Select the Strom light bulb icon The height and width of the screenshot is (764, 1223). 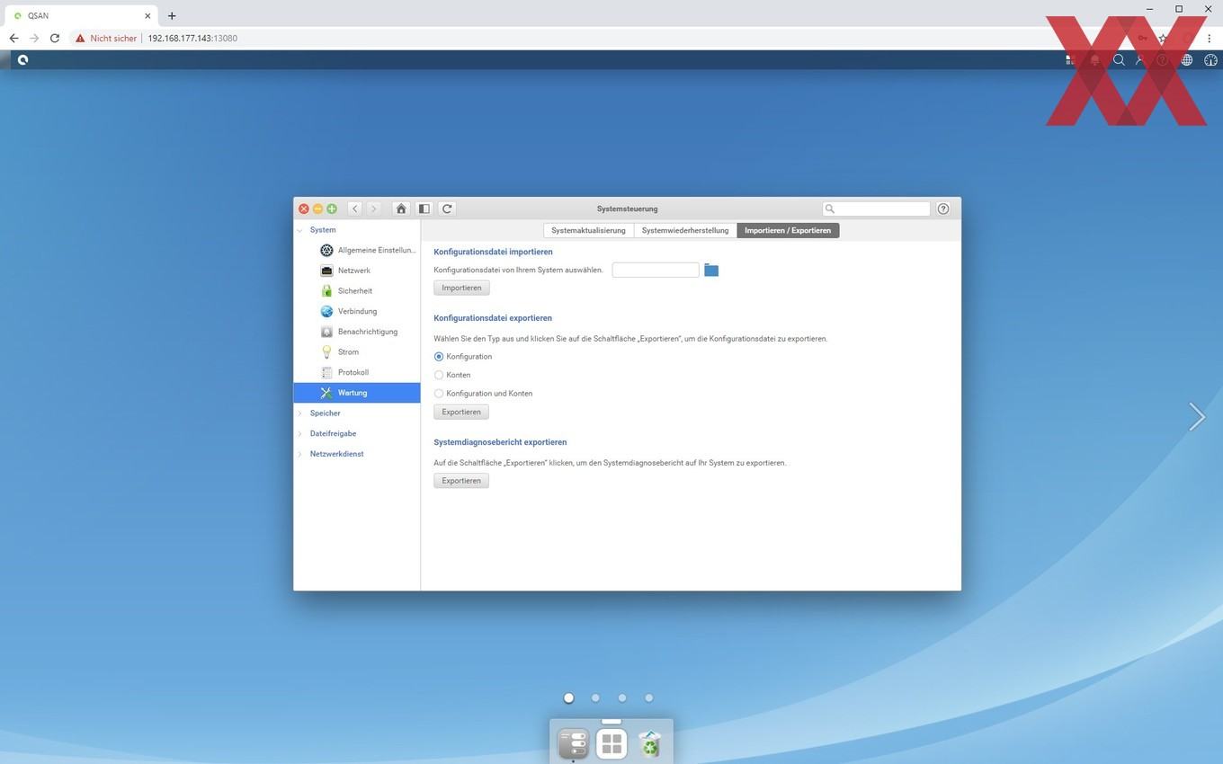[326, 351]
